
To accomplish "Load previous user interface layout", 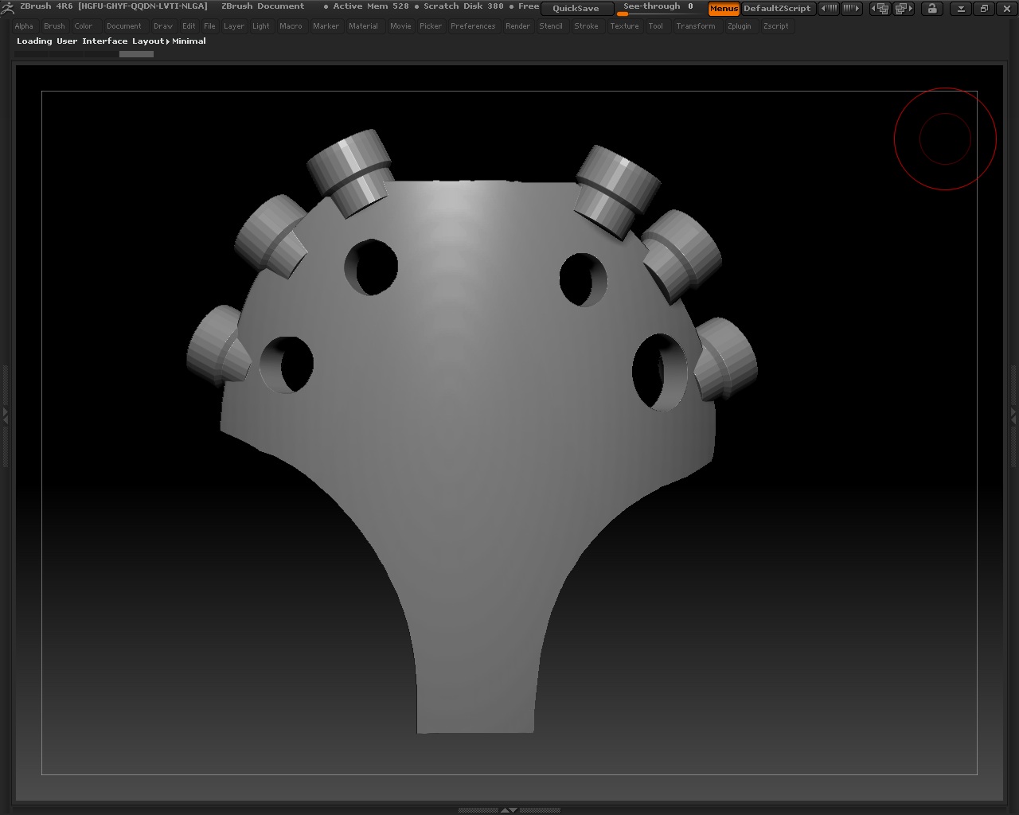I will [x=880, y=9].
